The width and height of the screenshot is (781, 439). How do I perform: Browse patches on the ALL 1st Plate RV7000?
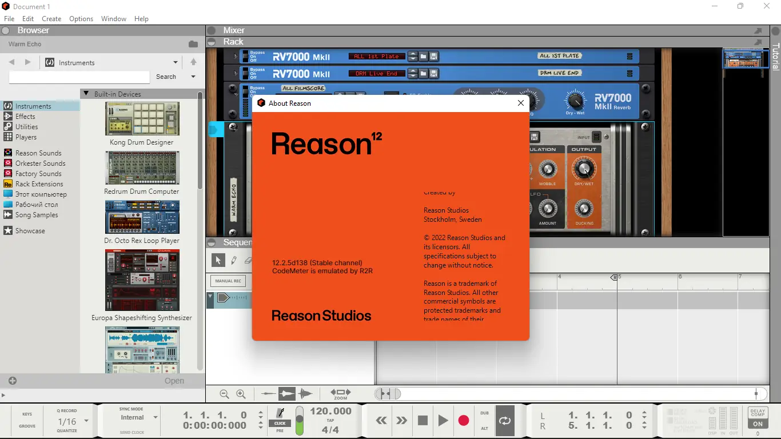pyautogui.click(x=424, y=57)
